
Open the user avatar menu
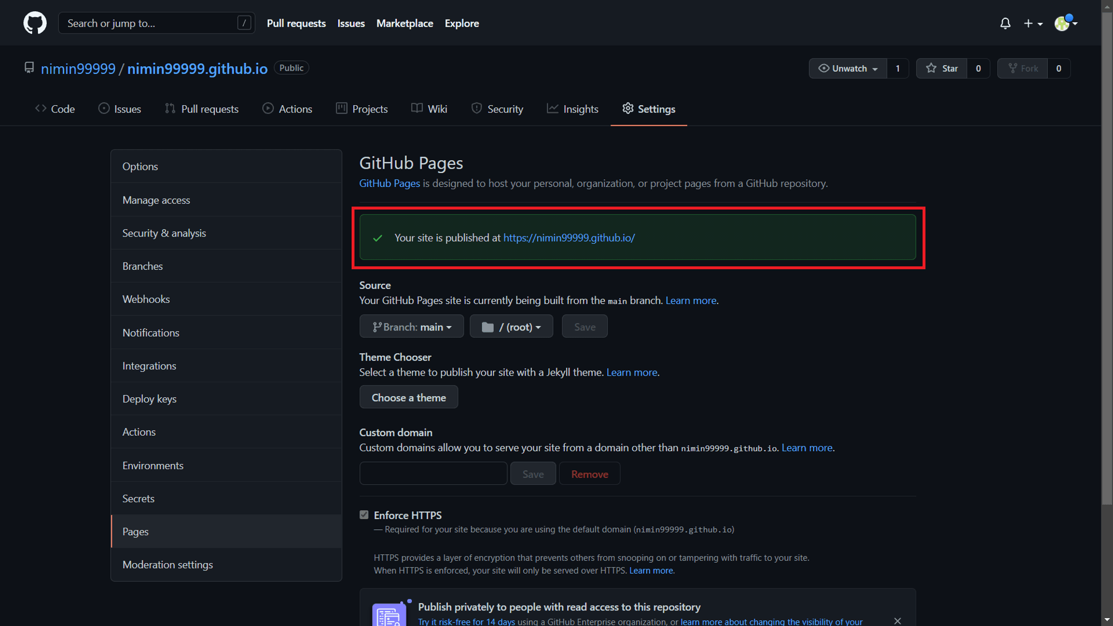pyautogui.click(x=1066, y=23)
